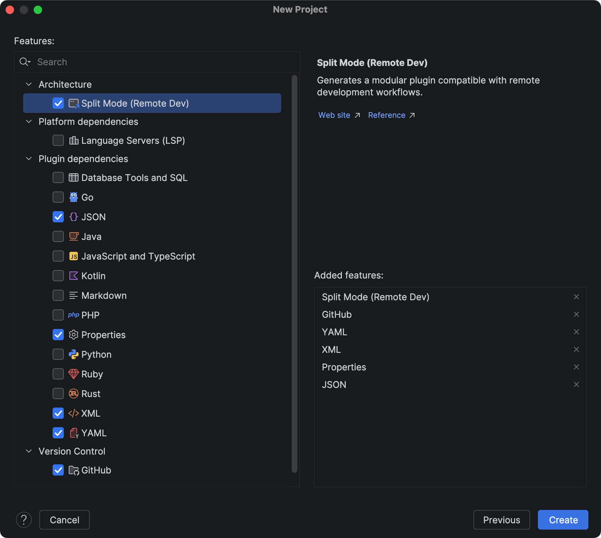The height and width of the screenshot is (538, 601).
Task: Check the Kotlin plugin checkbox
Action: coord(58,276)
